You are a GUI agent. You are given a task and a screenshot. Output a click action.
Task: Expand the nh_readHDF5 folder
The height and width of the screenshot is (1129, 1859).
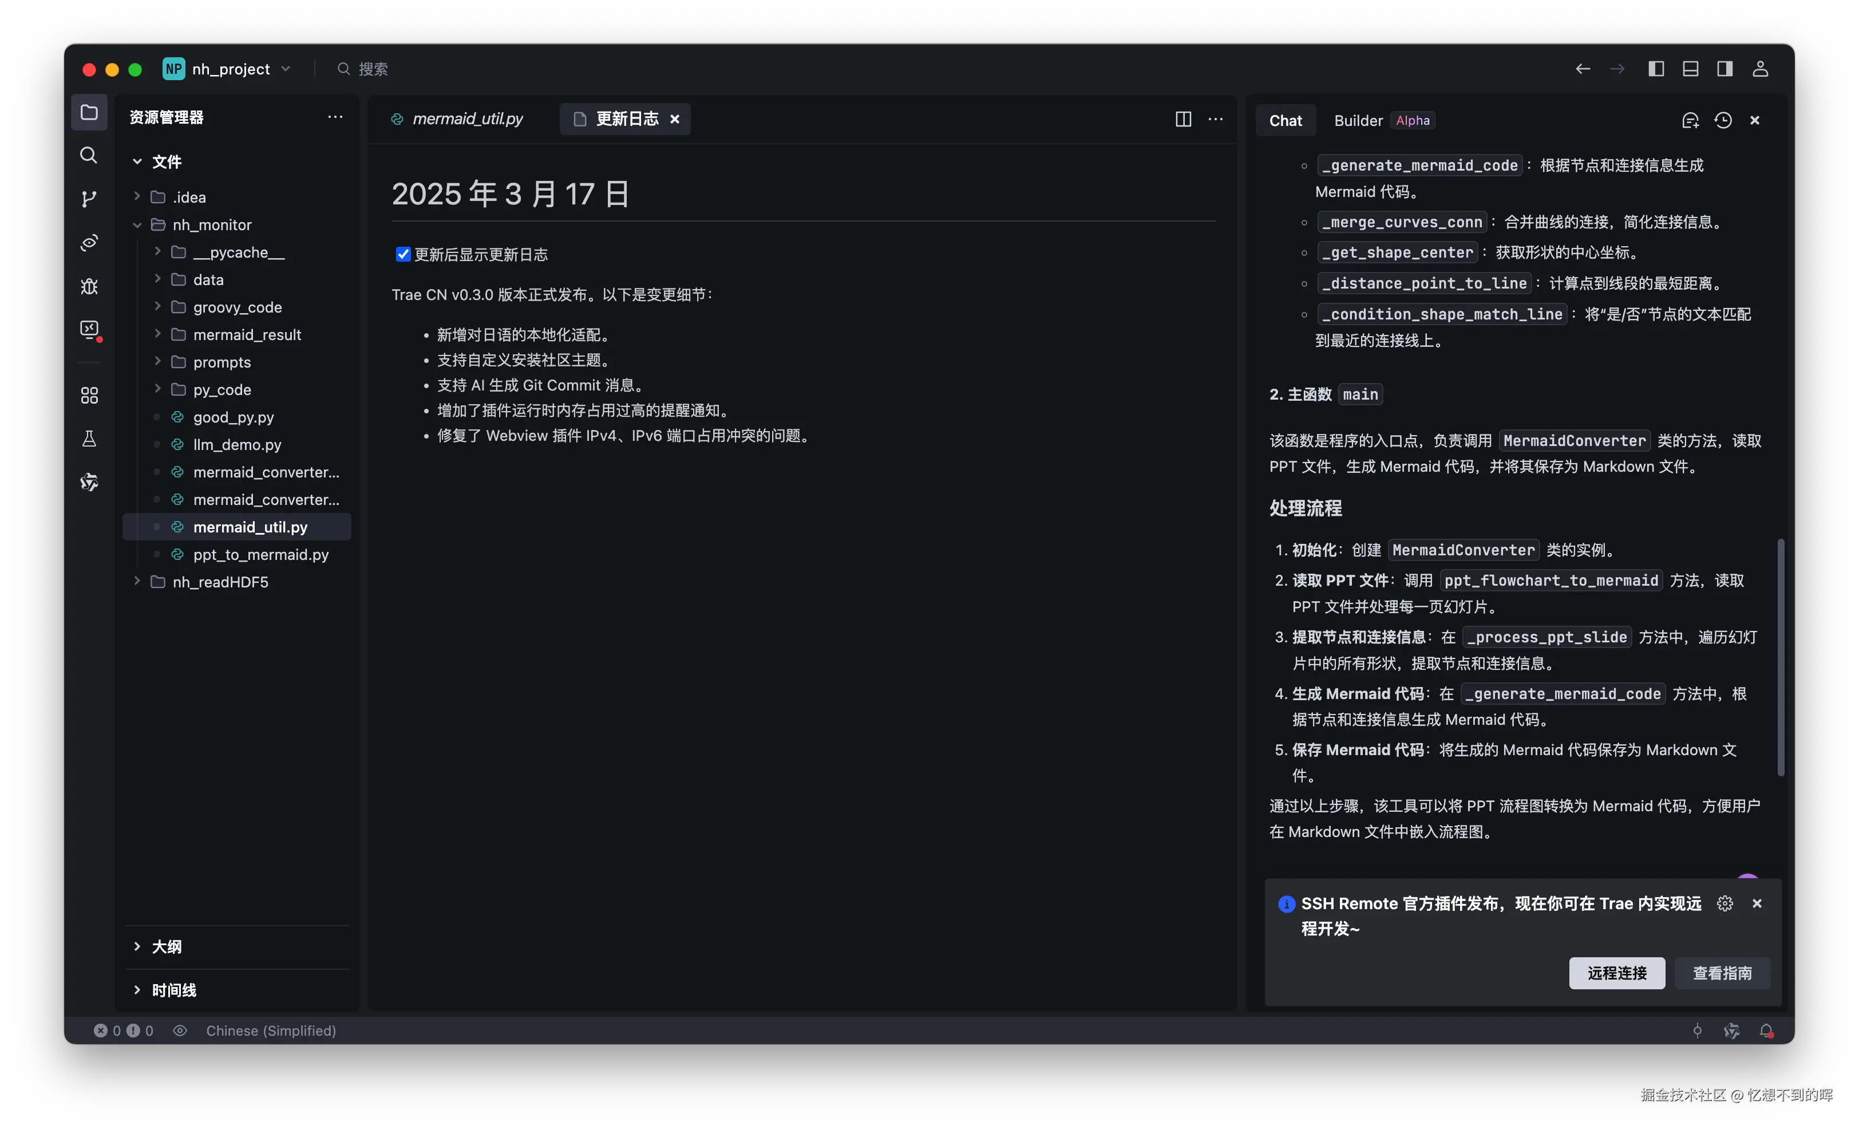click(x=137, y=582)
